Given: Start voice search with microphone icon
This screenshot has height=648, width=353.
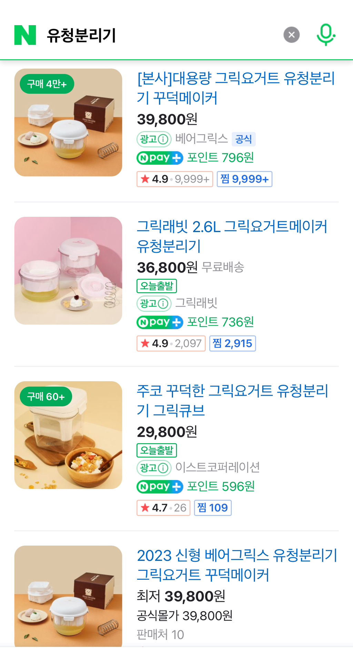Looking at the screenshot, I should coord(325,35).
